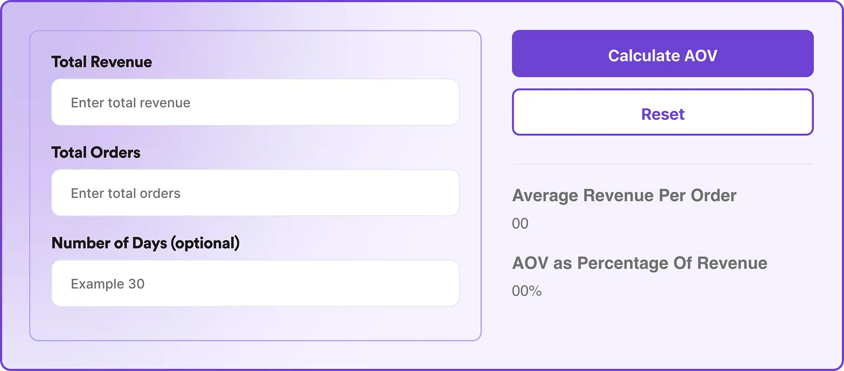Viewport: 844px width, 371px height.
Task: Click the AOV as Percentage Of Revenue heading
Action: point(639,263)
